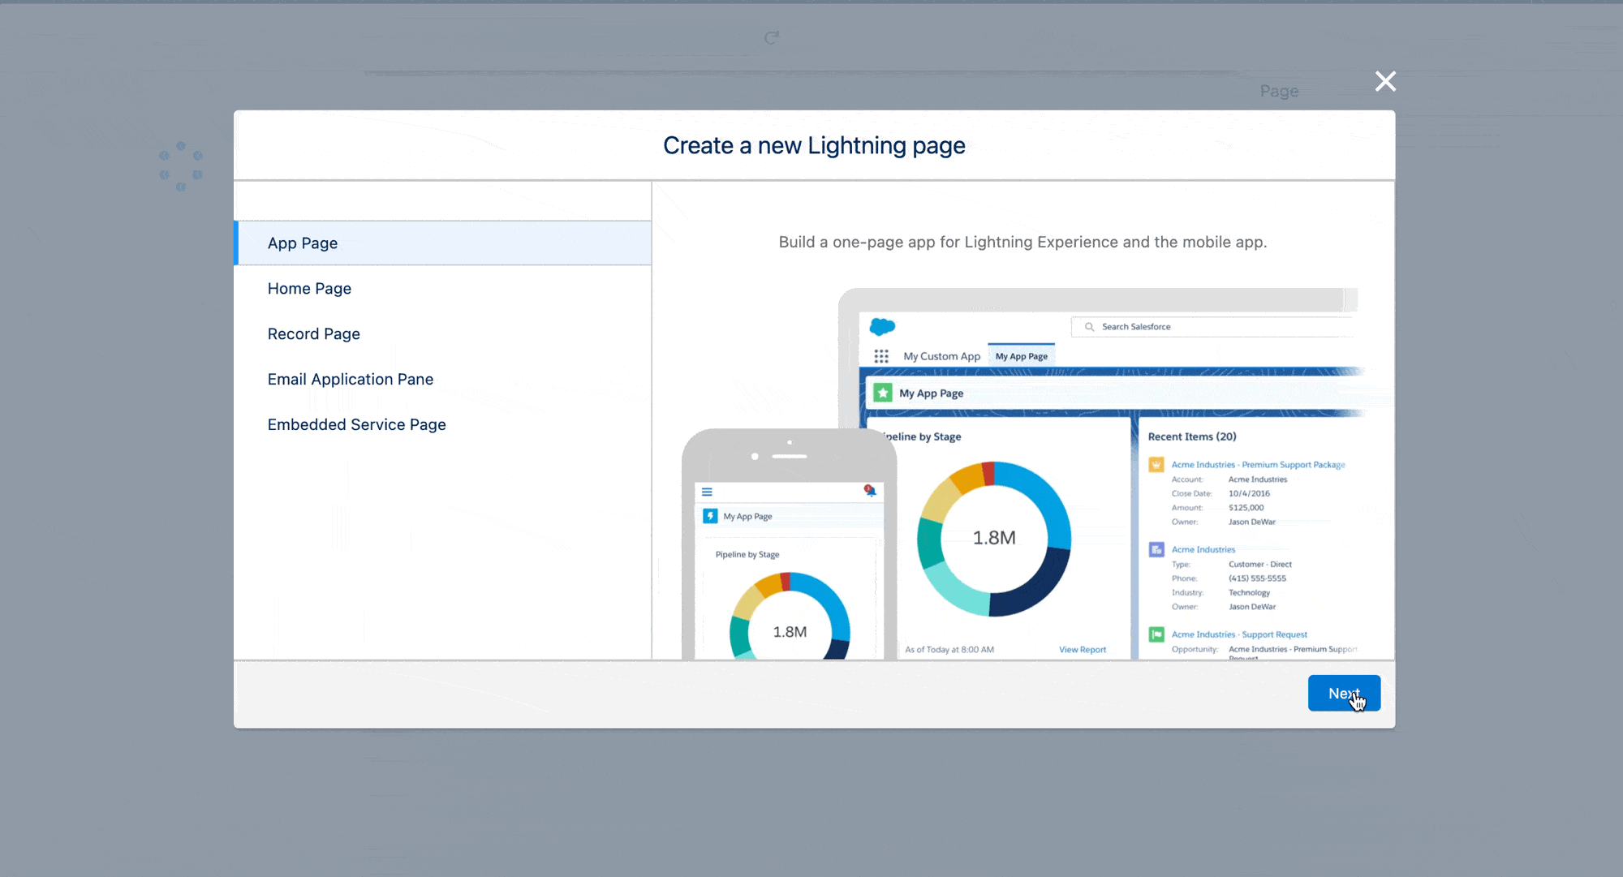Choose Embedded Service Page type
Viewport: 1623px width, 877px height.
pos(442,425)
